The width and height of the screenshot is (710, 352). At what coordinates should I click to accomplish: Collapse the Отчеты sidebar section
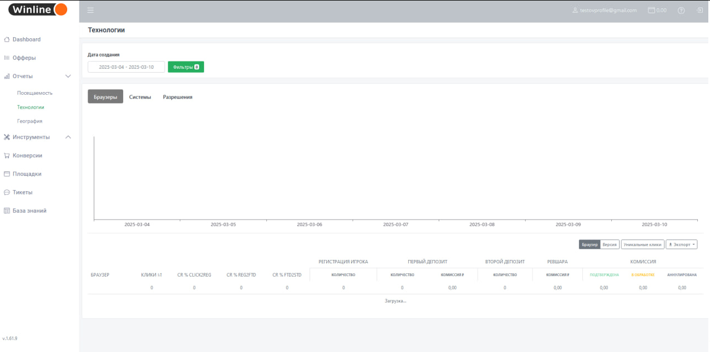click(x=68, y=76)
